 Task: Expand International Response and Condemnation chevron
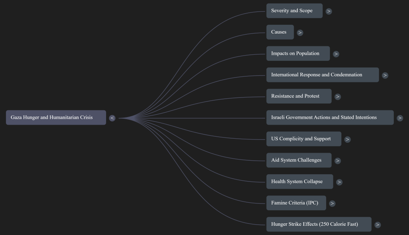click(385, 75)
